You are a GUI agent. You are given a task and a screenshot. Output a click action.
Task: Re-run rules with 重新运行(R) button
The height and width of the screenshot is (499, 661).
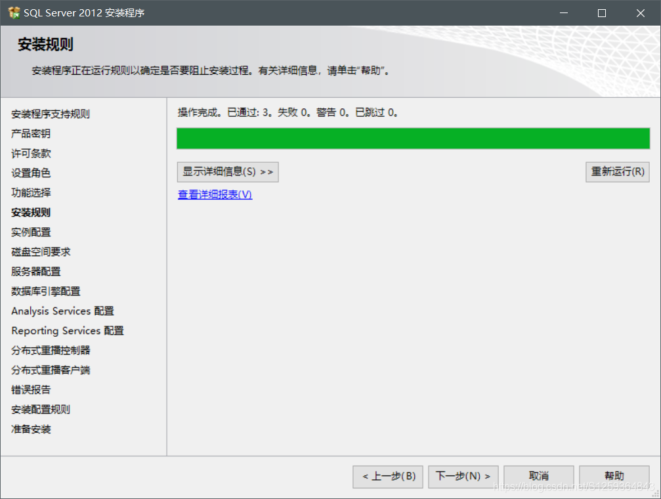(618, 171)
